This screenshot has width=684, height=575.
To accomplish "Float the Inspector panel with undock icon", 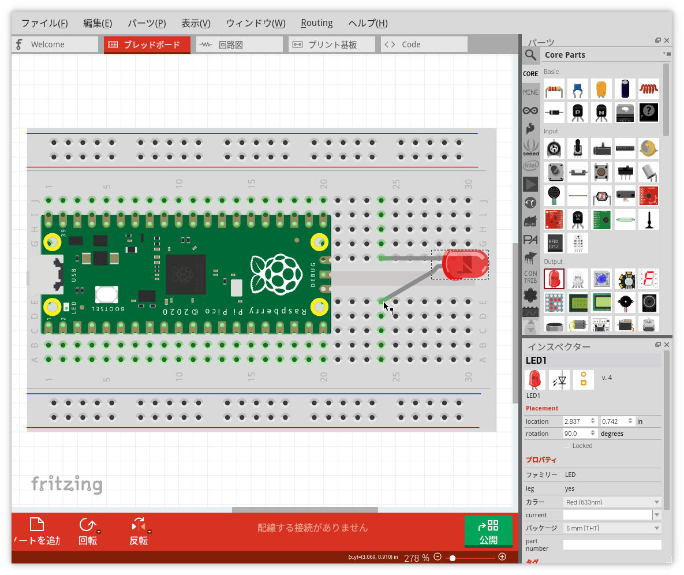I will [658, 345].
